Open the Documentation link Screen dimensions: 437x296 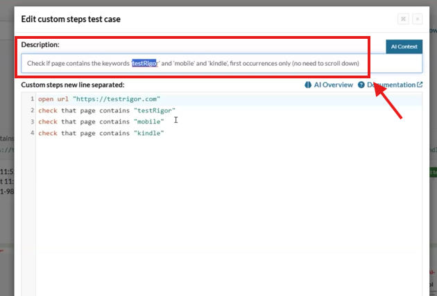click(x=391, y=85)
